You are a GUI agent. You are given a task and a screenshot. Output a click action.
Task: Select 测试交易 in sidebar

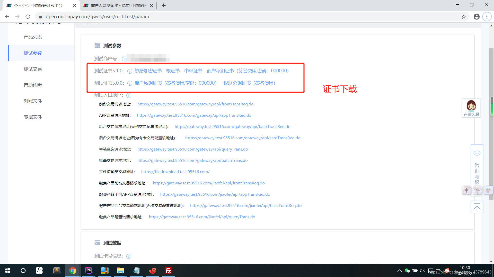coord(33,69)
